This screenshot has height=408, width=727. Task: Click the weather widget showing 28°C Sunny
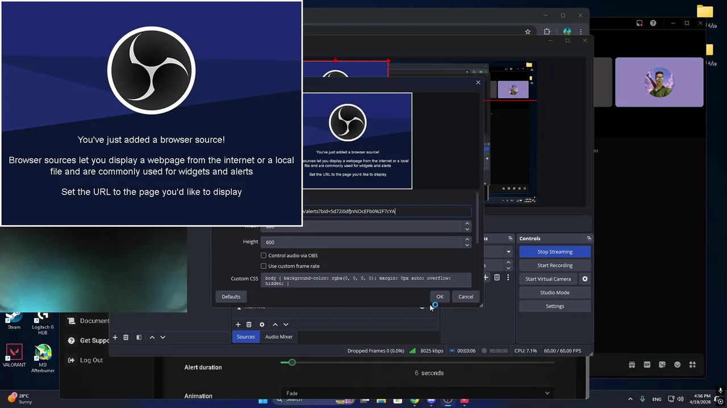tap(19, 399)
